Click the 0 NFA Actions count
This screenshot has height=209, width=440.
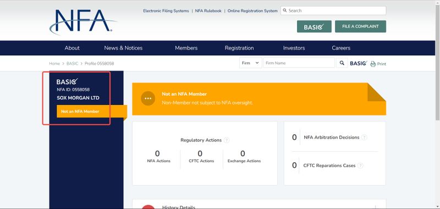157,153
